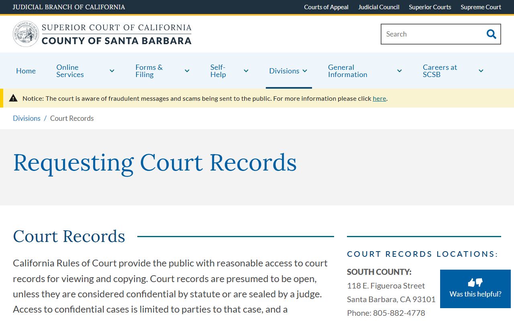Open the Careers at SCSB menu
This screenshot has width=514, height=321.
tap(440, 71)
